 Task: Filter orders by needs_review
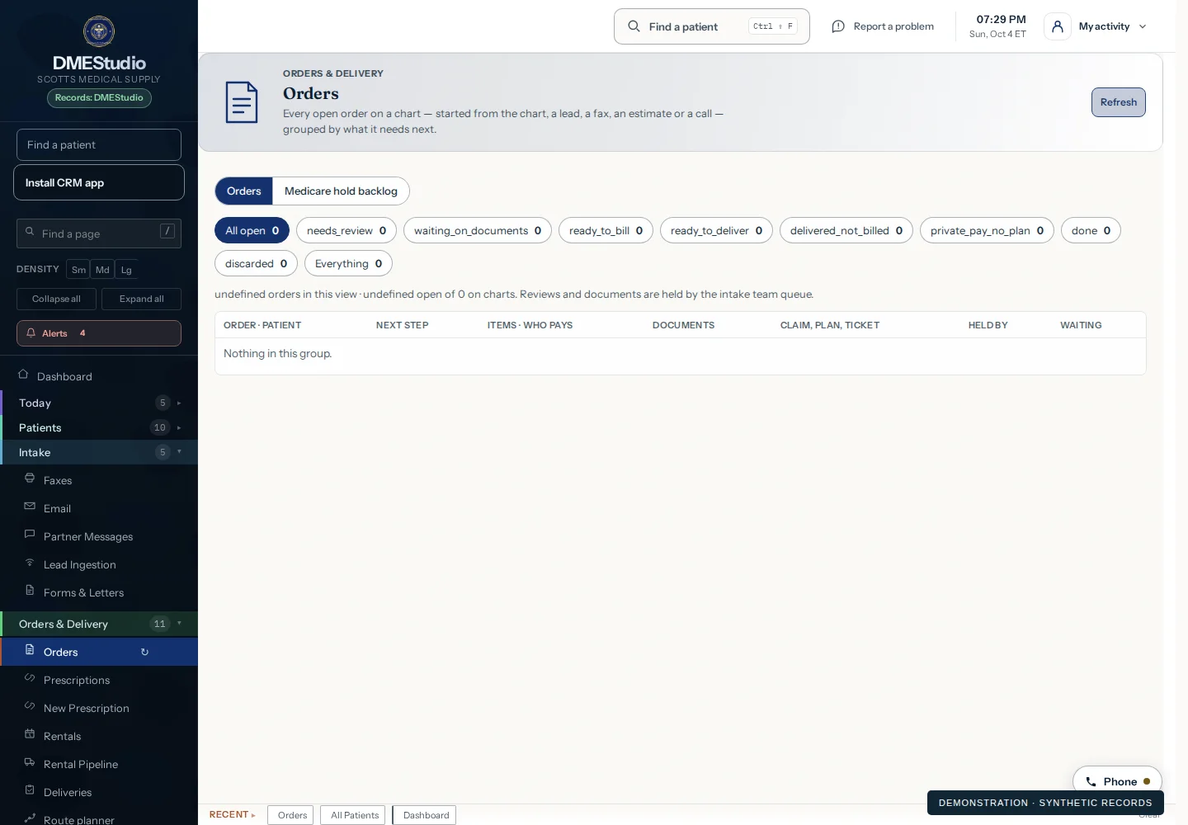pos(346,231)
